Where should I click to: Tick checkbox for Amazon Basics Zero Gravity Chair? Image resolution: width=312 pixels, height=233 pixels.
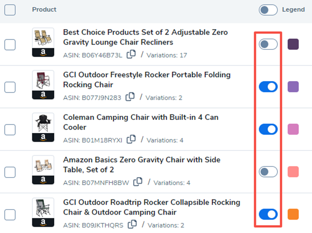10,172
